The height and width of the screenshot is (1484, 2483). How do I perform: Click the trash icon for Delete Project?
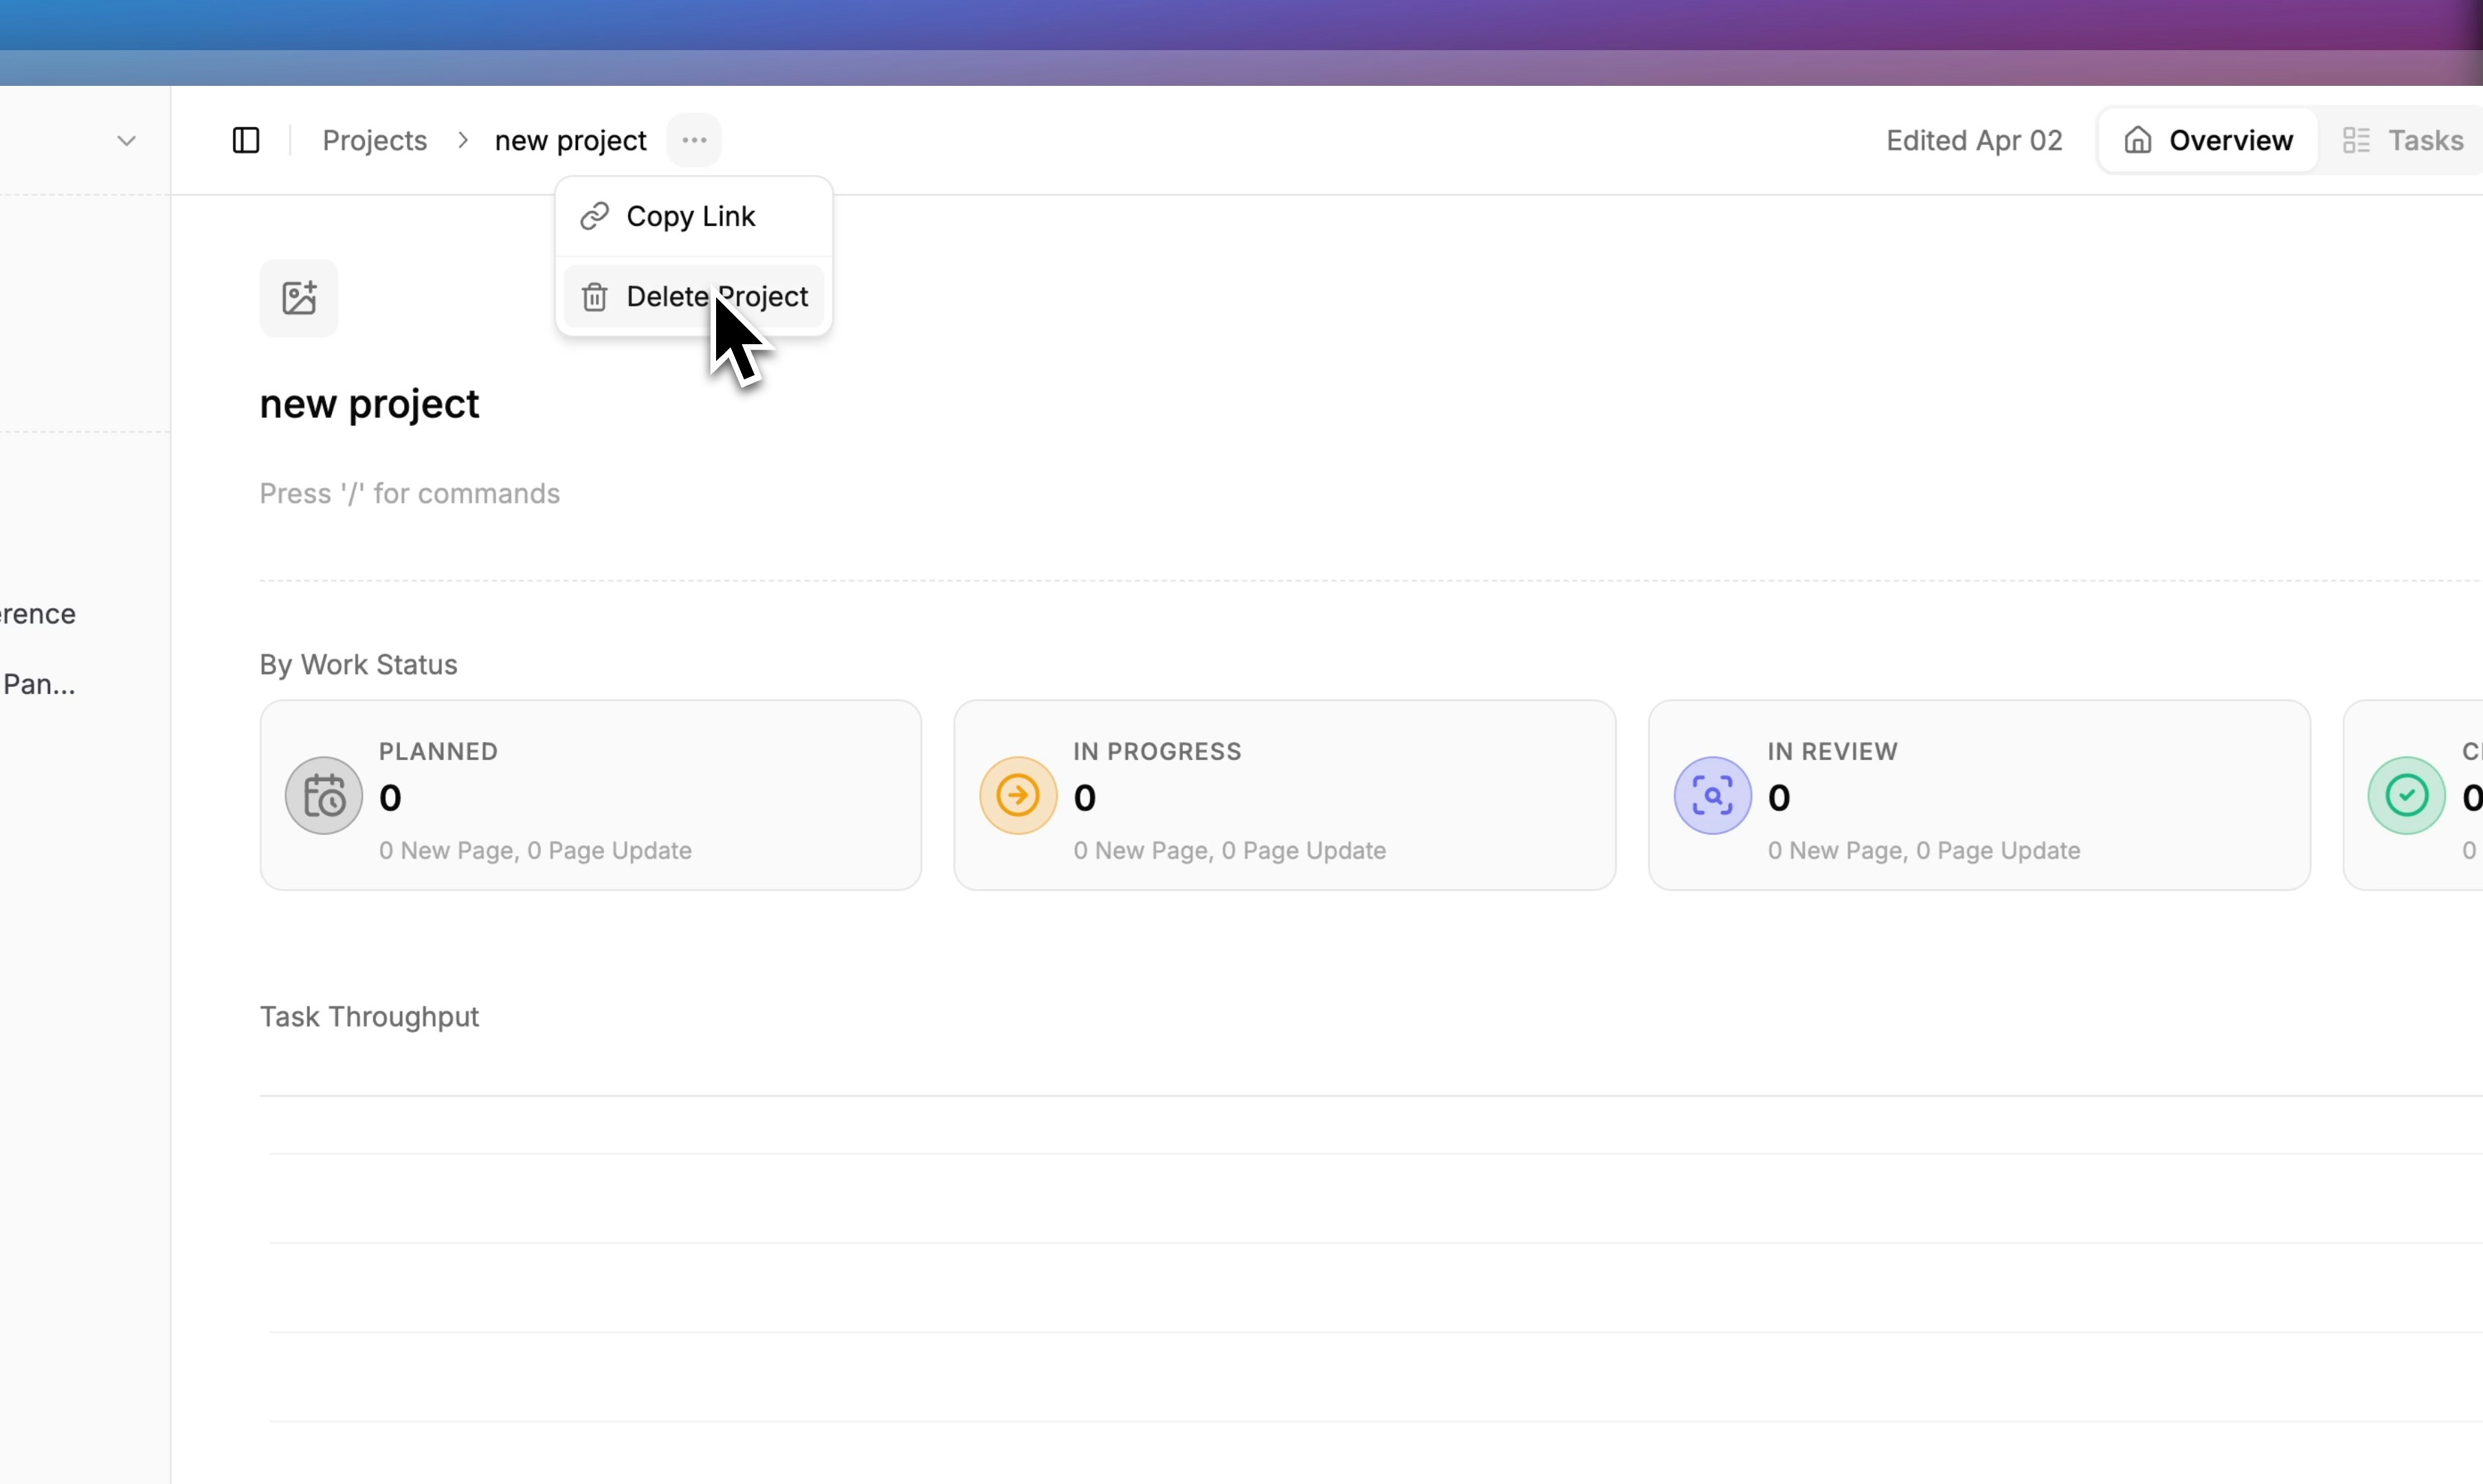[x=595, y=297]
